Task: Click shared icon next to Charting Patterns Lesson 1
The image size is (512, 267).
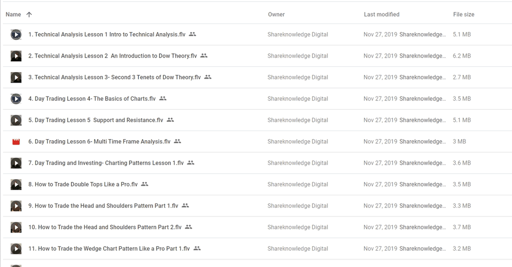Action: pyautogui.click(x=191, y=162)
